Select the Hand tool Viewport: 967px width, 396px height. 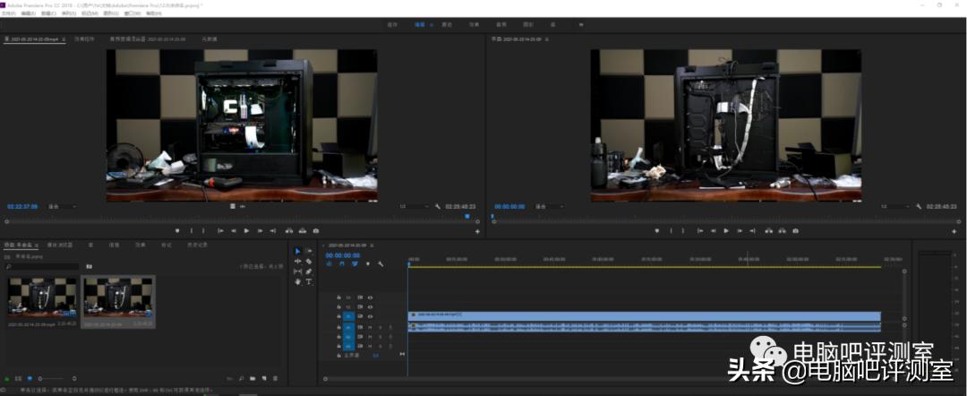pos(297,281)
